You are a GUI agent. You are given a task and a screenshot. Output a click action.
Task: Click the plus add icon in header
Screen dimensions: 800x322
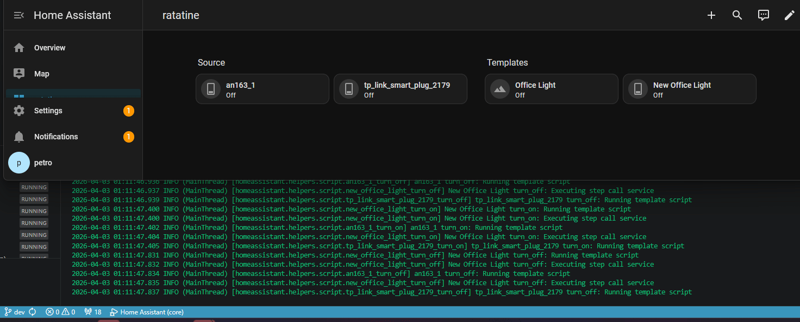(x=711, y=15)
